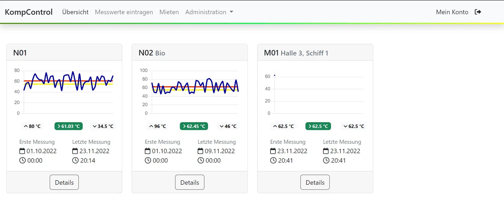Click calendar icon of N01 first measurement

click(x=22, y=151)
